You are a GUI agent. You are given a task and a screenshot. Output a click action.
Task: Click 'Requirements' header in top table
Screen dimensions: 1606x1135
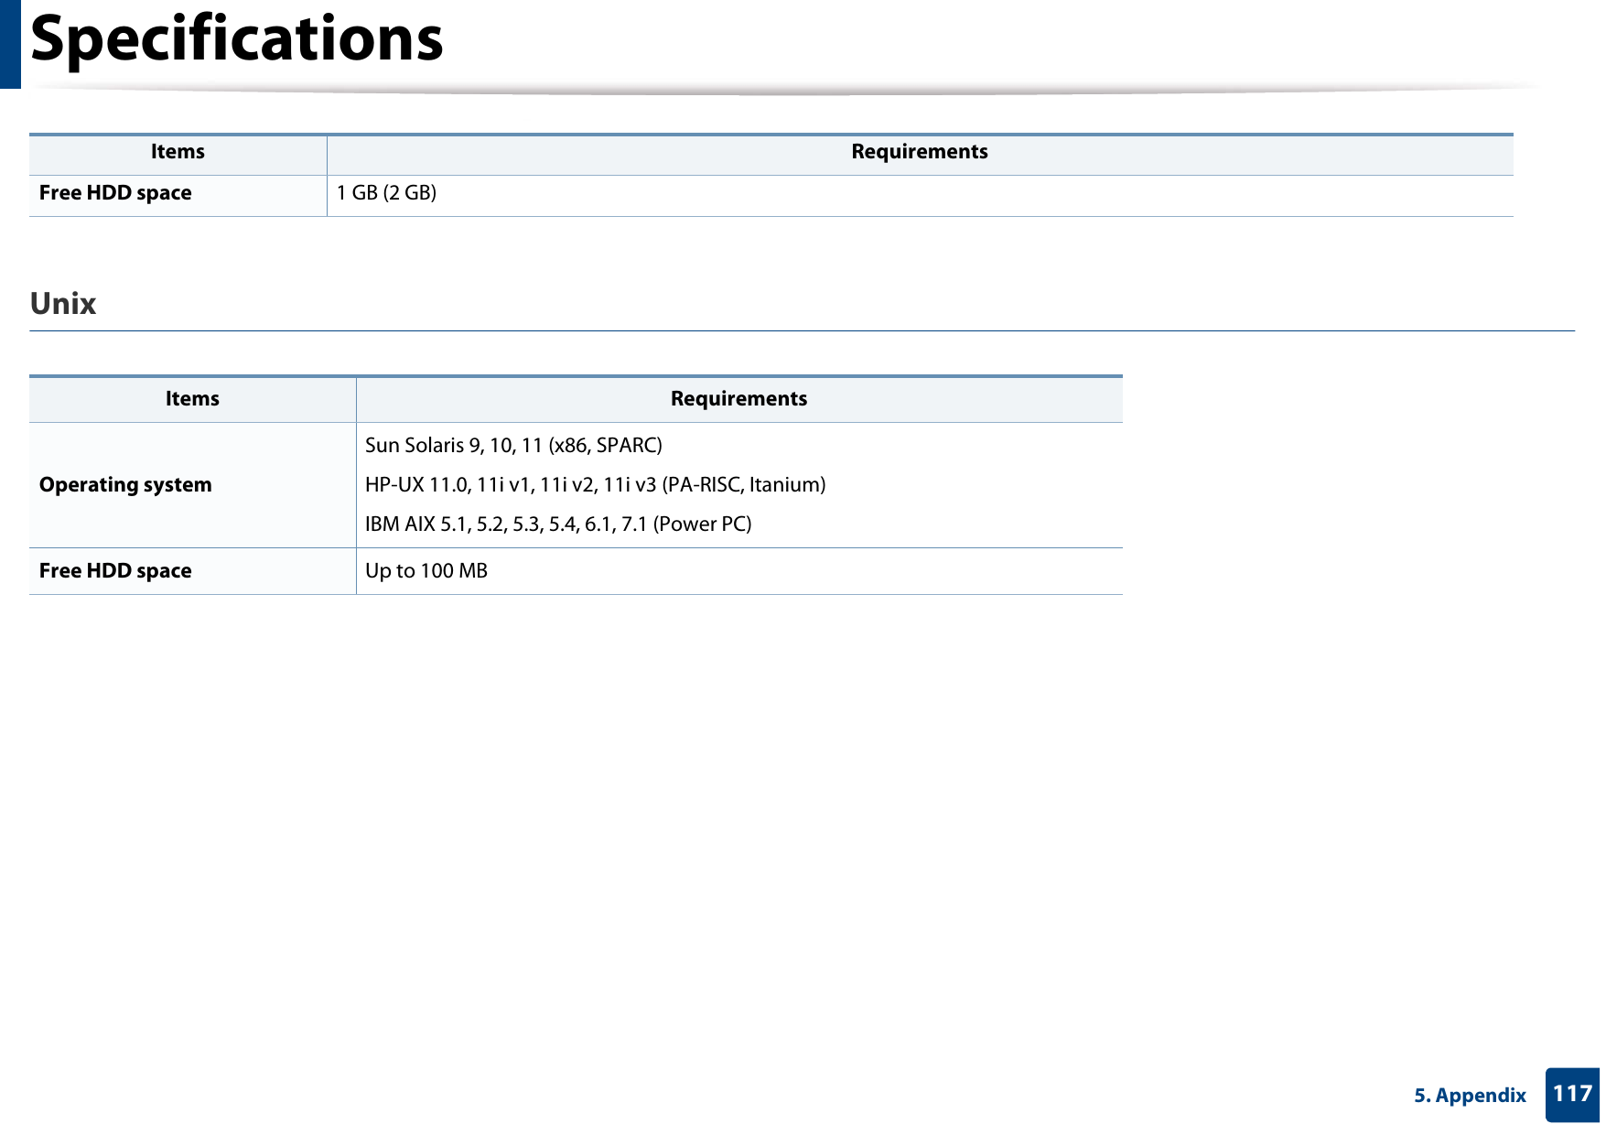[920, 152]
